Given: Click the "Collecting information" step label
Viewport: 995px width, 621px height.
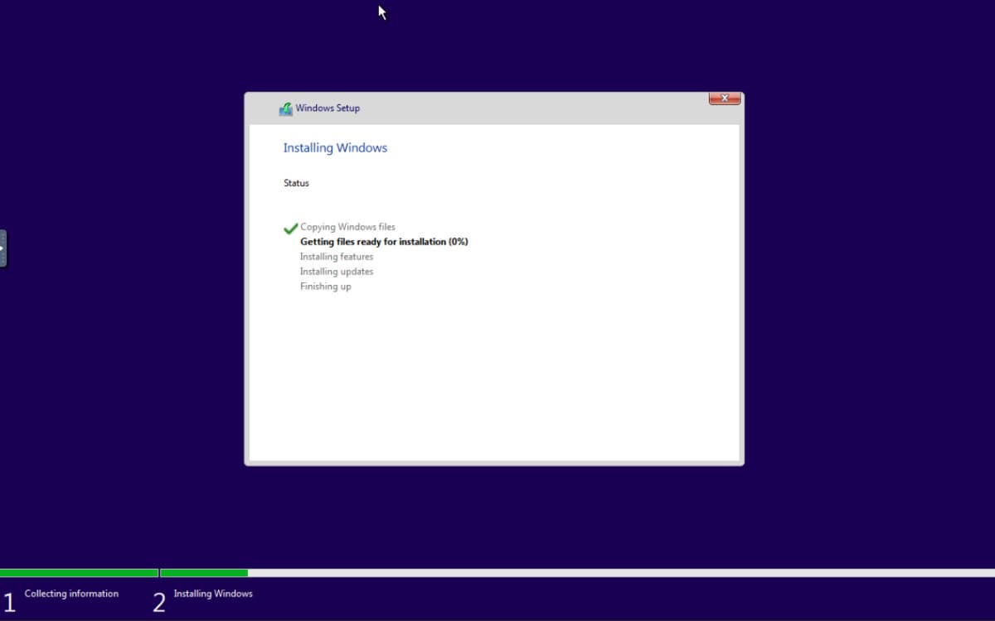Looking at the screenshot, I should (x=71, y=594).
